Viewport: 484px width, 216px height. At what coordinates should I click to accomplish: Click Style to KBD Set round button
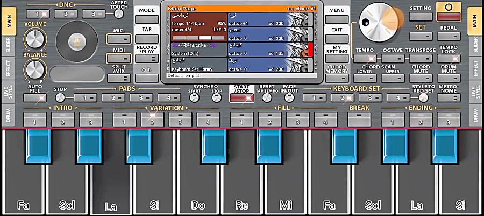[x=424, y=98]
